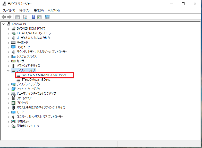Click the システム デバイス icon

click(x=13, y=56)
